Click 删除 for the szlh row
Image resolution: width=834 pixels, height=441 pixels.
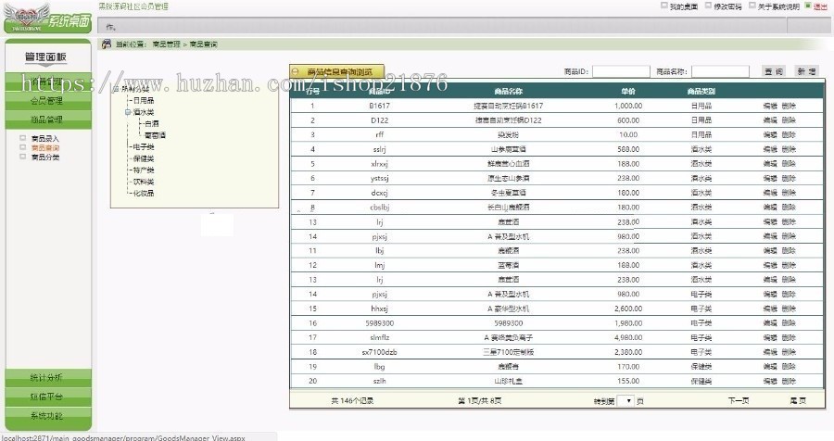[789, 381]
